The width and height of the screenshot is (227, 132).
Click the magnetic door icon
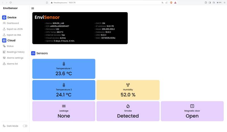tap(192, 106)
